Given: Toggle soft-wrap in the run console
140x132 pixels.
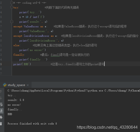Looking at the screenshot, I should [1, 104].
